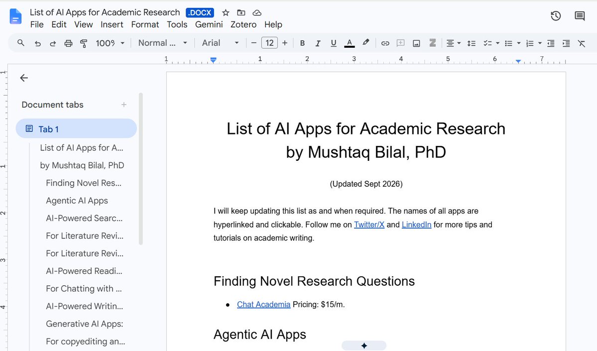Apply numbered list
597x351 pixels.
530,43
